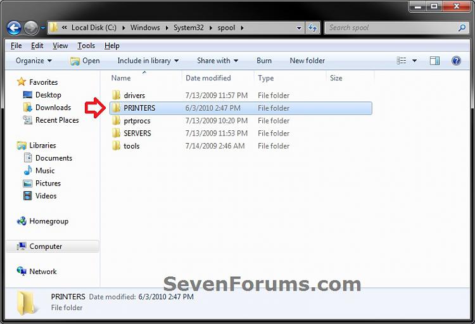Create a New folder
The height and width of the screenshot is (324, 475).
[307, 61]
